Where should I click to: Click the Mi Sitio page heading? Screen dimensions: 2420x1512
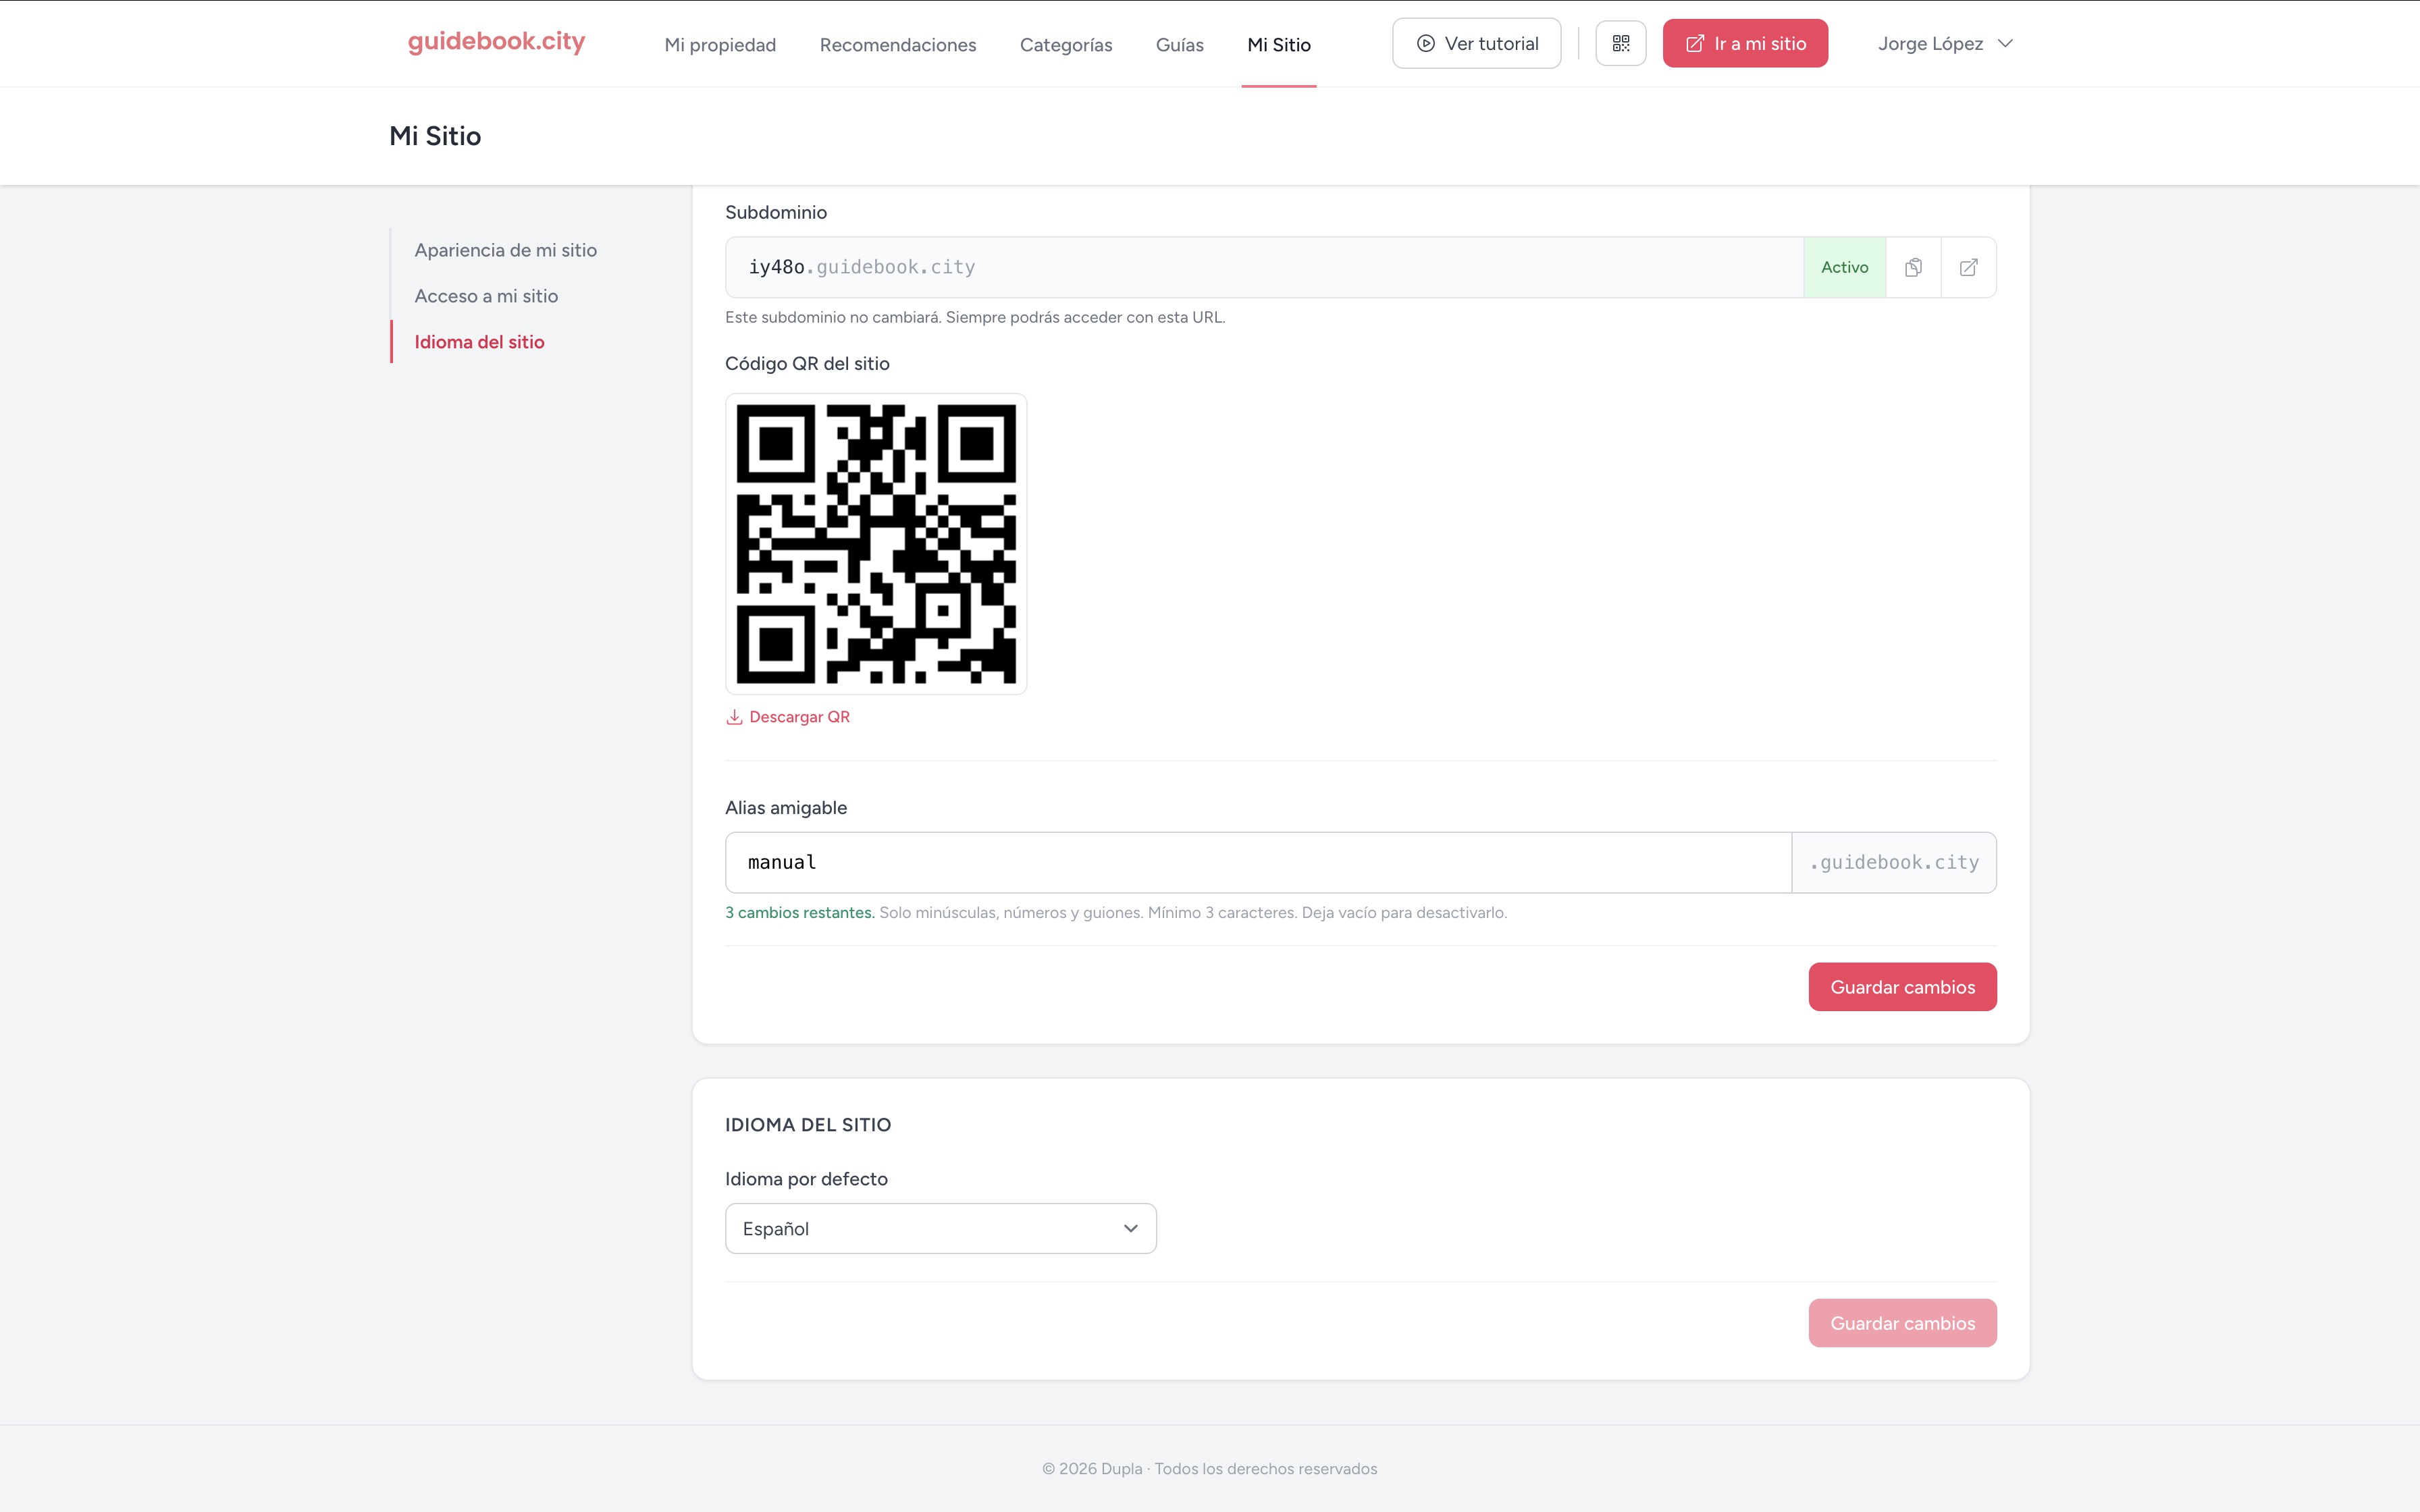click(435, 136)
